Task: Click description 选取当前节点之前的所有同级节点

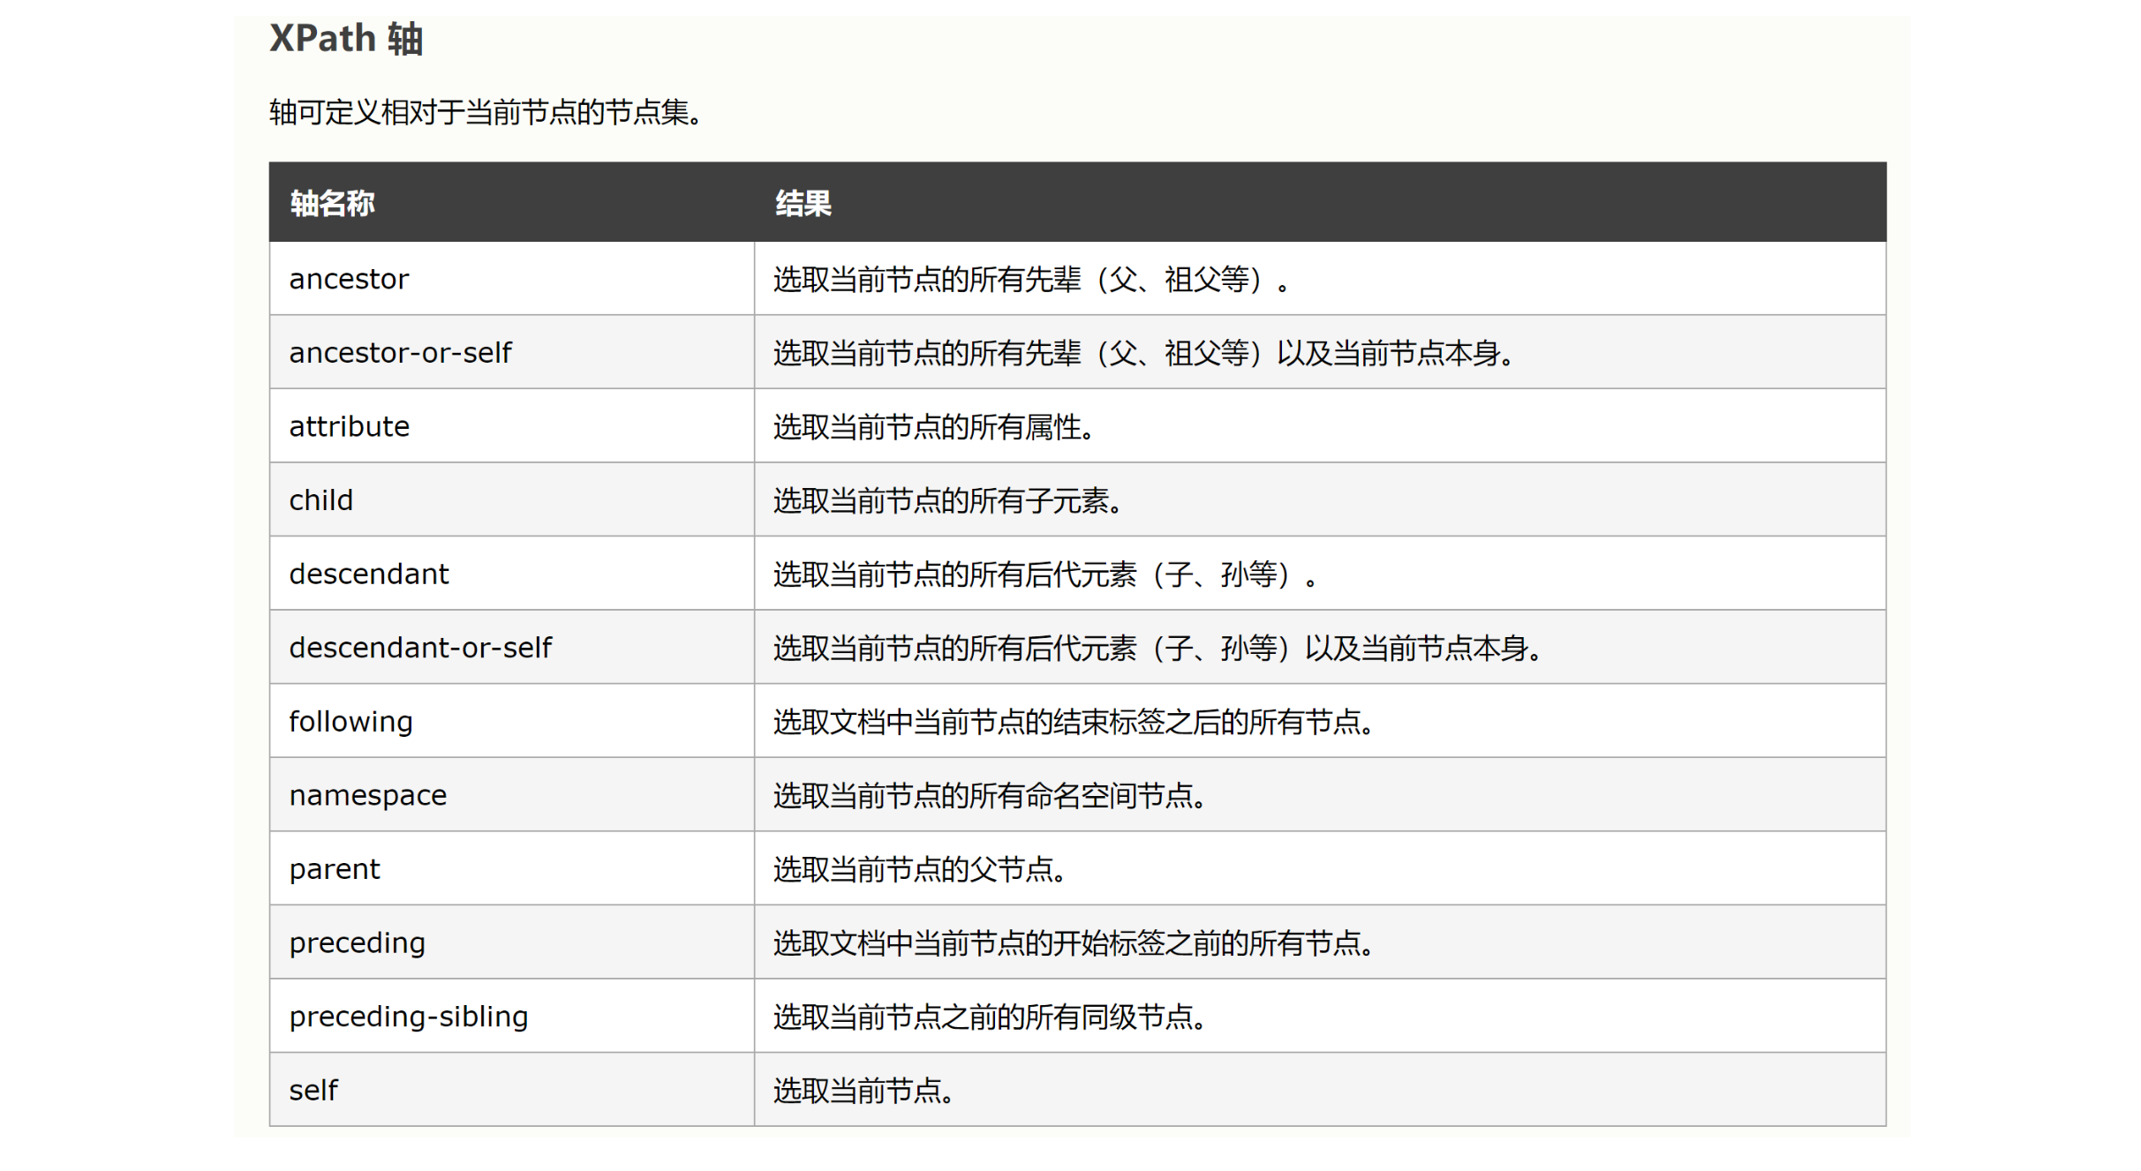Action: pyautogui.click(x=989, y=1017)
